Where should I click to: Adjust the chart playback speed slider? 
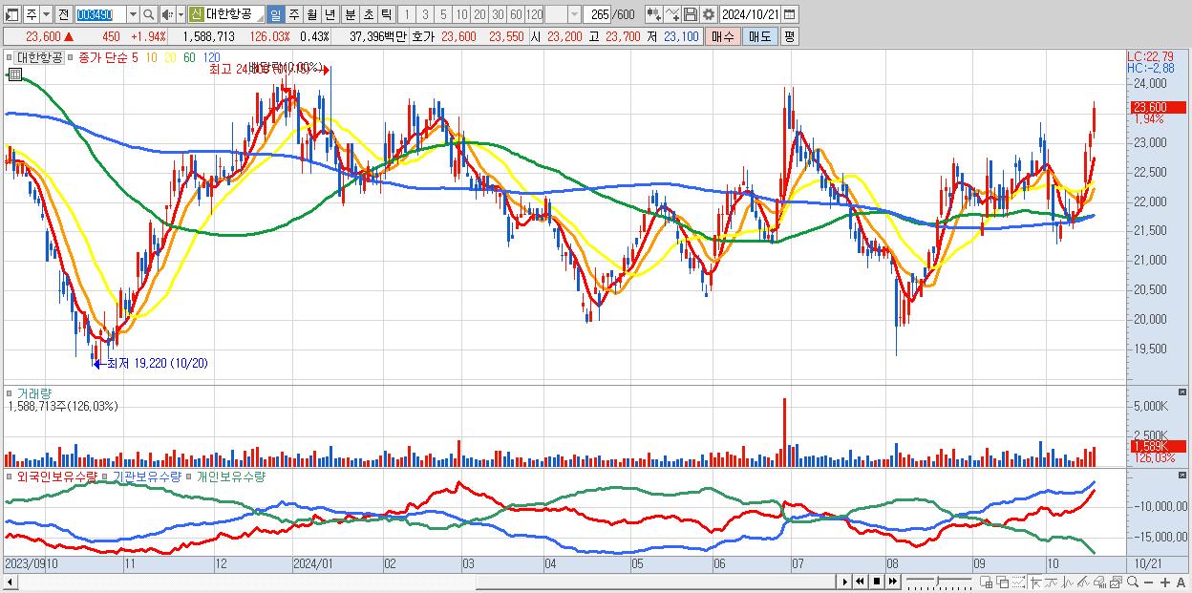pos(939,582)
